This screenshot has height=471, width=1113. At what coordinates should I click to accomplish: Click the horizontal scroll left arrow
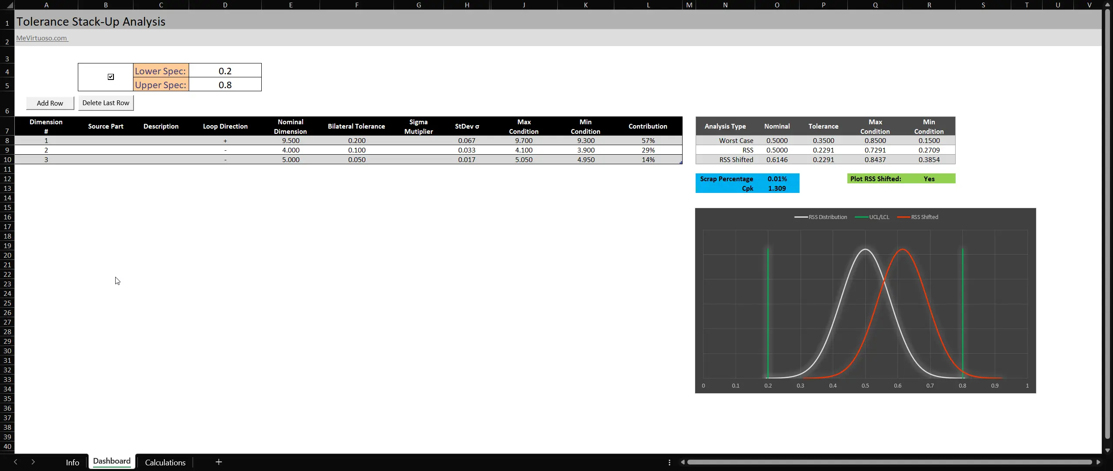coord(683,462)
